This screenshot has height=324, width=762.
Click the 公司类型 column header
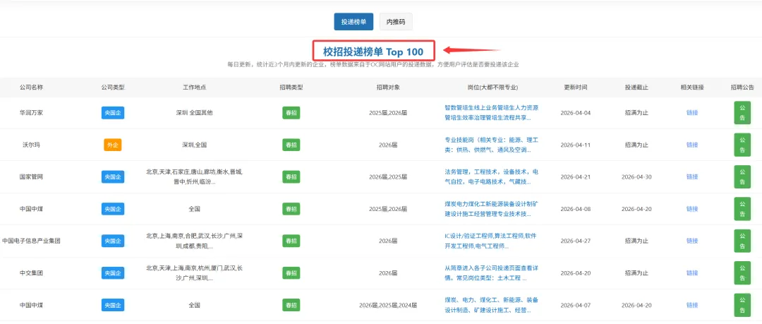pos(113,88)
